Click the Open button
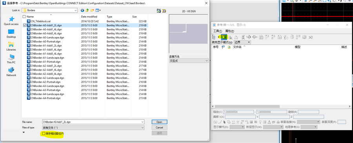This screenshot has width=353, height=143. [x=159, y=122]
